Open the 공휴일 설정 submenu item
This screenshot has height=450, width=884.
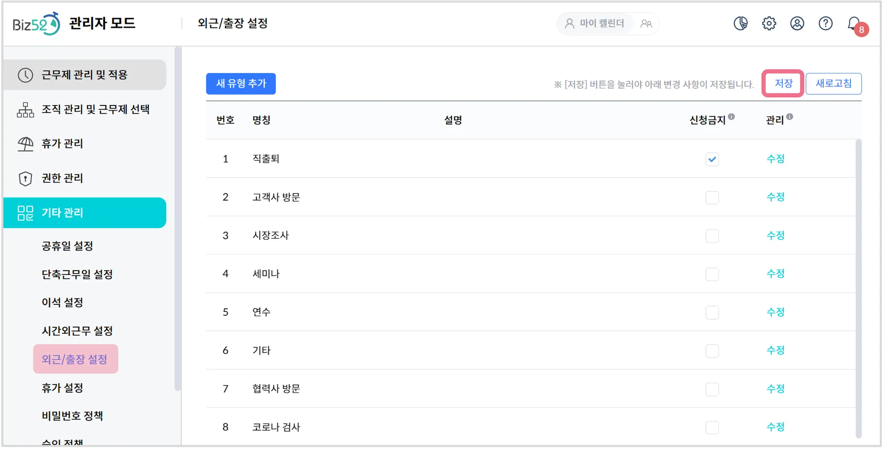67,246
